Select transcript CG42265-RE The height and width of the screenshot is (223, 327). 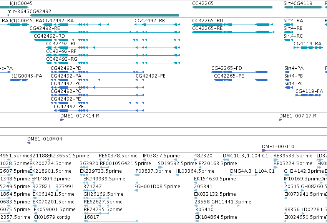(x=233, y=32)
